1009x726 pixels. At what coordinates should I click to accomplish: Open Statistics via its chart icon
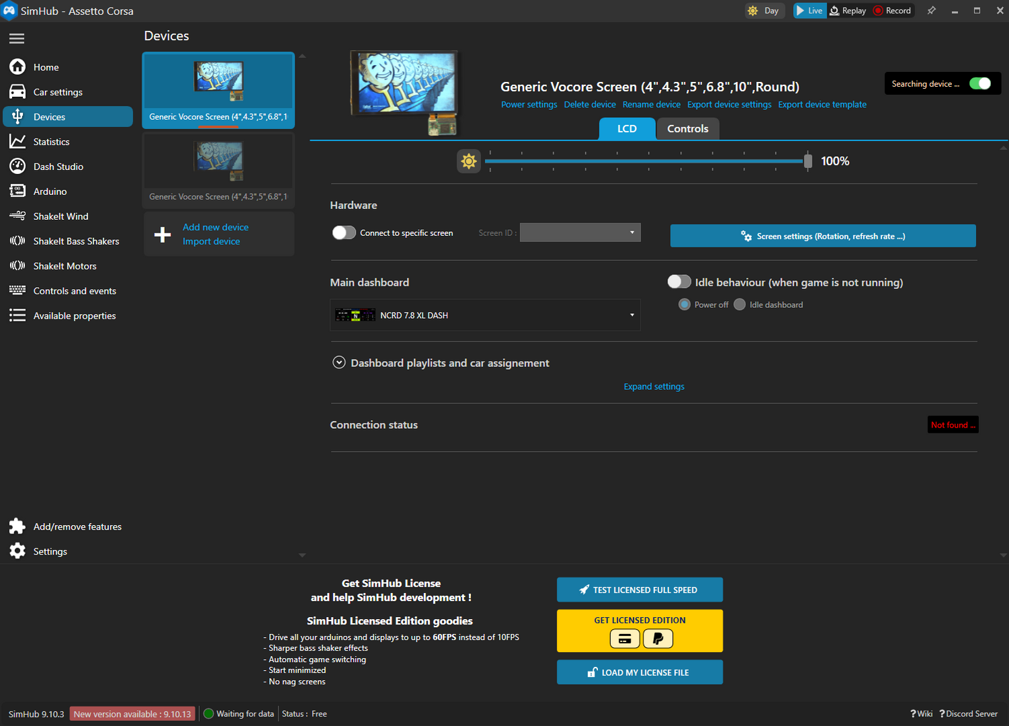(x=17, y=141)
